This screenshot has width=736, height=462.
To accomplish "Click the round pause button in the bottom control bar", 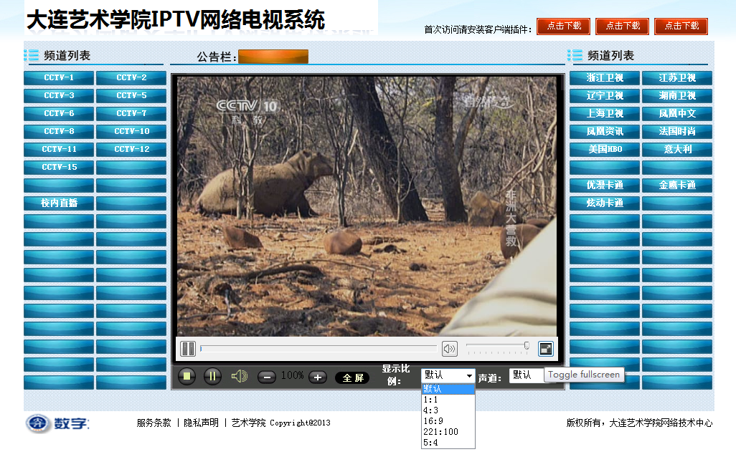I will pyautogui.click(x=212, y=376).
